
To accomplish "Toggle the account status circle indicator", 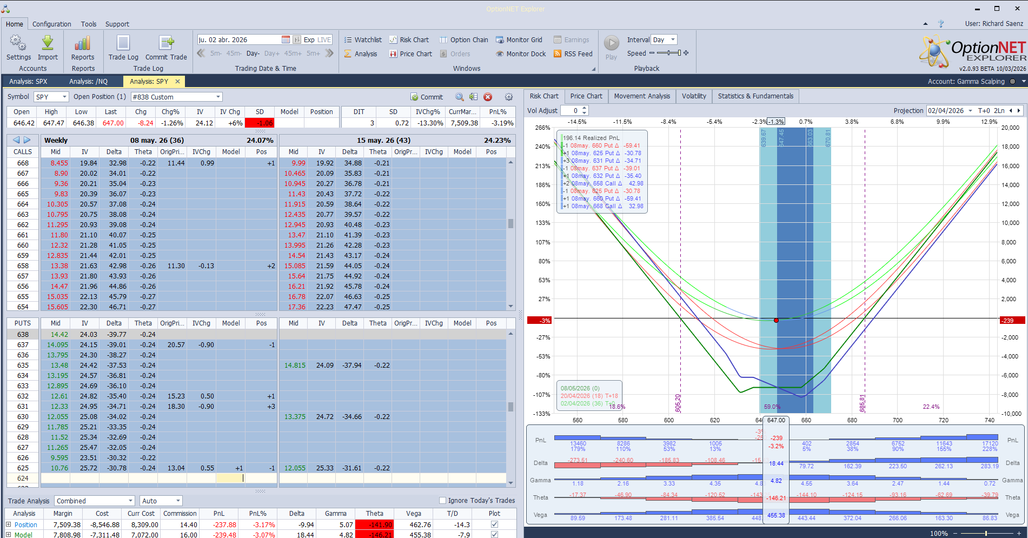I will pyautogui.click(x=1012, y=82).
